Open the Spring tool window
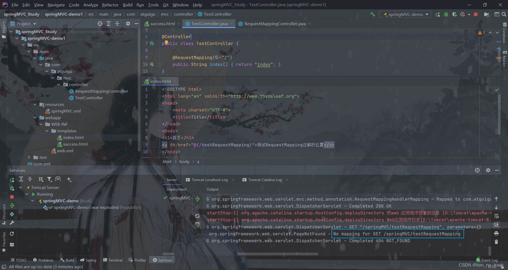This screenshot has width=508, height=270. pos(88,260)
